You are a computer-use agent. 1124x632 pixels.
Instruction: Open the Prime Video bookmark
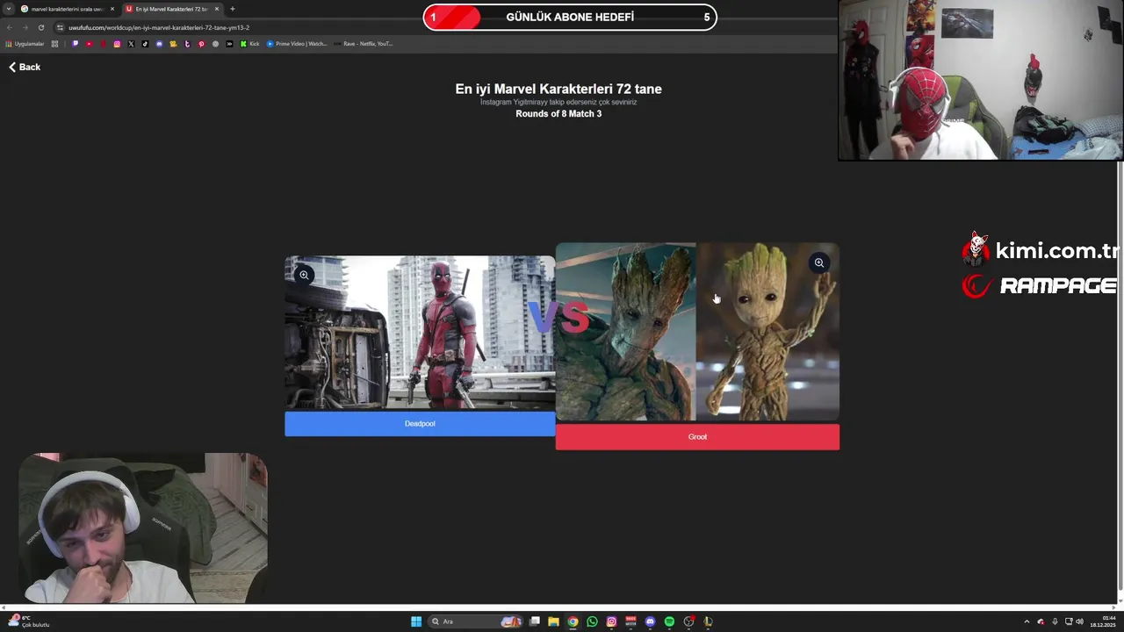click(x=297, y=44)
